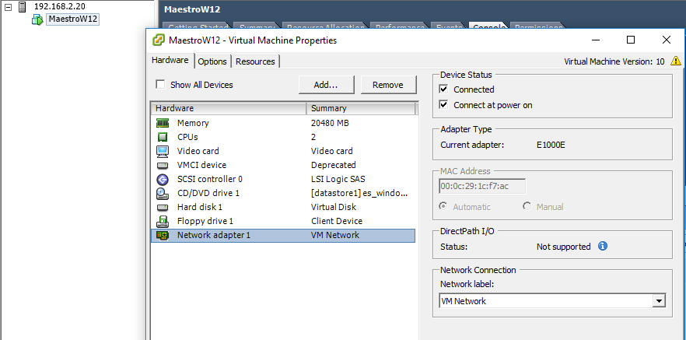
Task: Click the DirectPath I/O info icon
Action: point(603,247)
